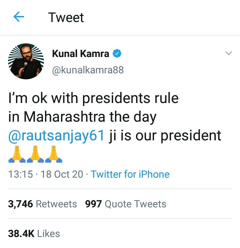Click the last folded hands emoji
Viewport: 240px width, 248px height.
(x=54, y=154)
